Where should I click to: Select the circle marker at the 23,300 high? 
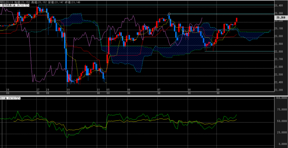(x=169, y=14)
